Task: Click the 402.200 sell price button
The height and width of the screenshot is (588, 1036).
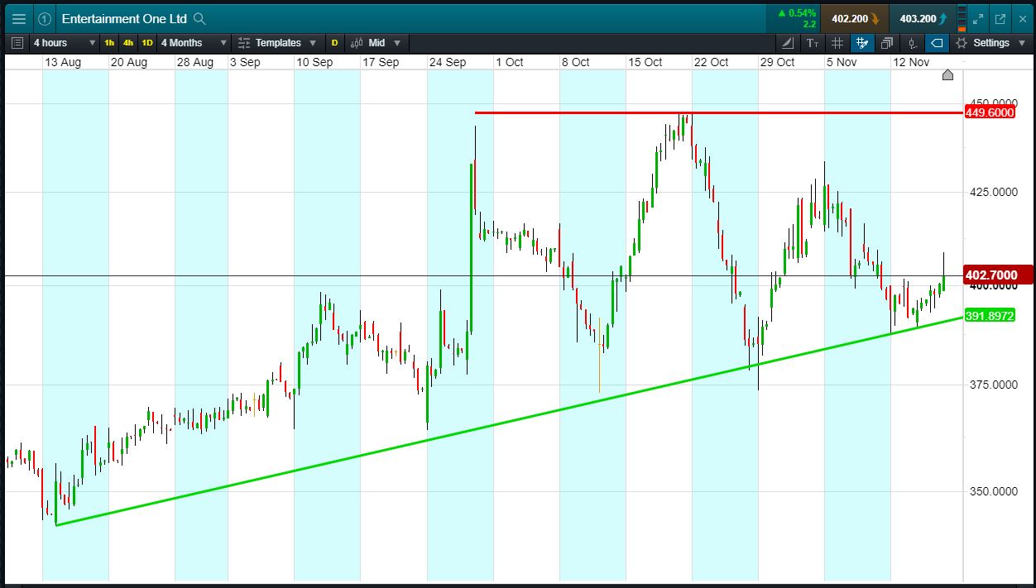Action: click(x=855, y=19)
